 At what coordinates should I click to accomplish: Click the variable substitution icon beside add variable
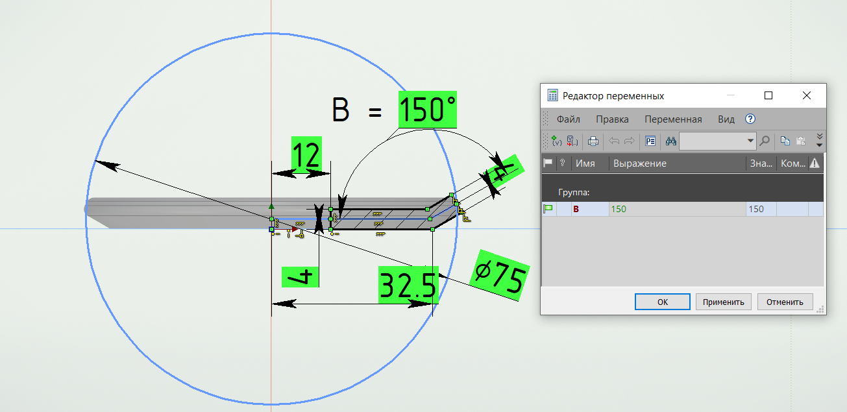[x=572, y=140]
